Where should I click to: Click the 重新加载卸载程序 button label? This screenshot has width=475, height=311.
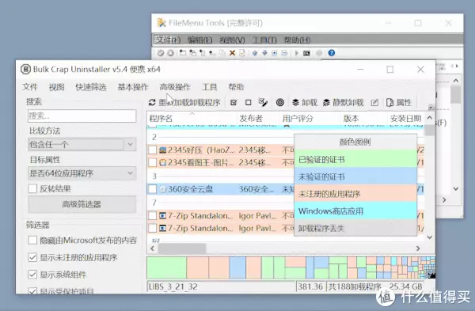click(x=189, y=103)
